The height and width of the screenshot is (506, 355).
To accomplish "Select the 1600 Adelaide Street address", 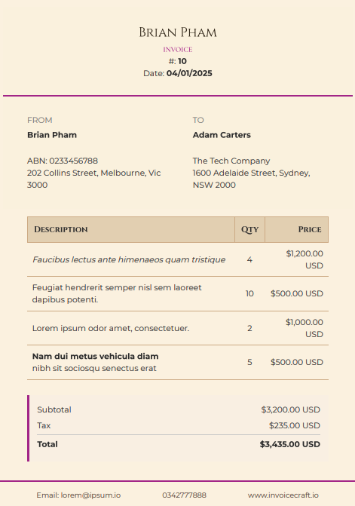I will [x=252, y=179].
